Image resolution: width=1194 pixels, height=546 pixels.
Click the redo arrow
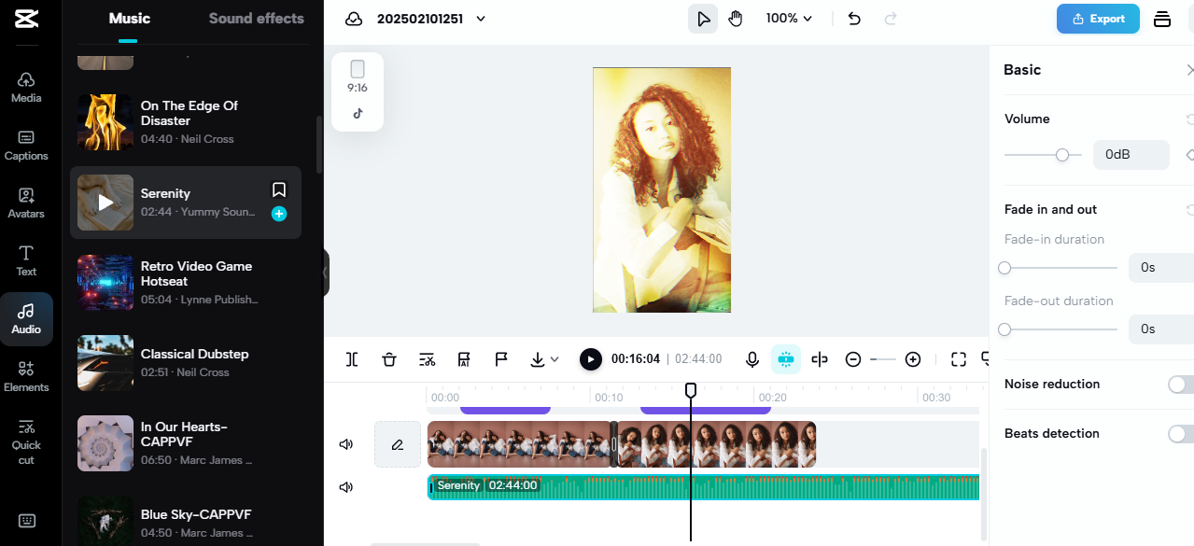[x=891, y=19]
